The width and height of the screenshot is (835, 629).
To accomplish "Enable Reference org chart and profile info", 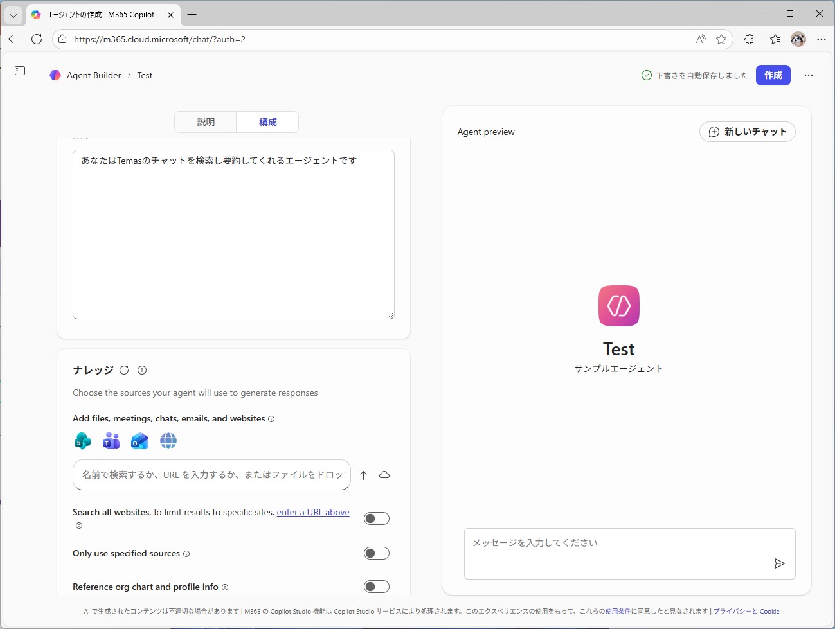I will pos(376,586).
